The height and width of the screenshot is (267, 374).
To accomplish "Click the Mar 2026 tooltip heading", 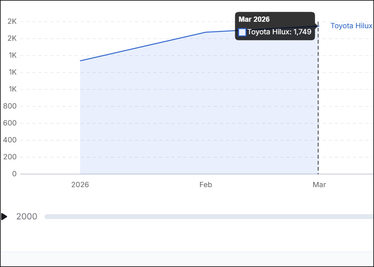I will pos(254,19).
